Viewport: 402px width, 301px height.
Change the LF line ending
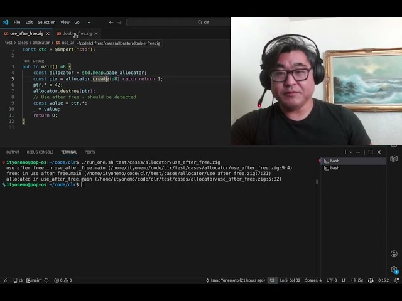pos(344,280)
